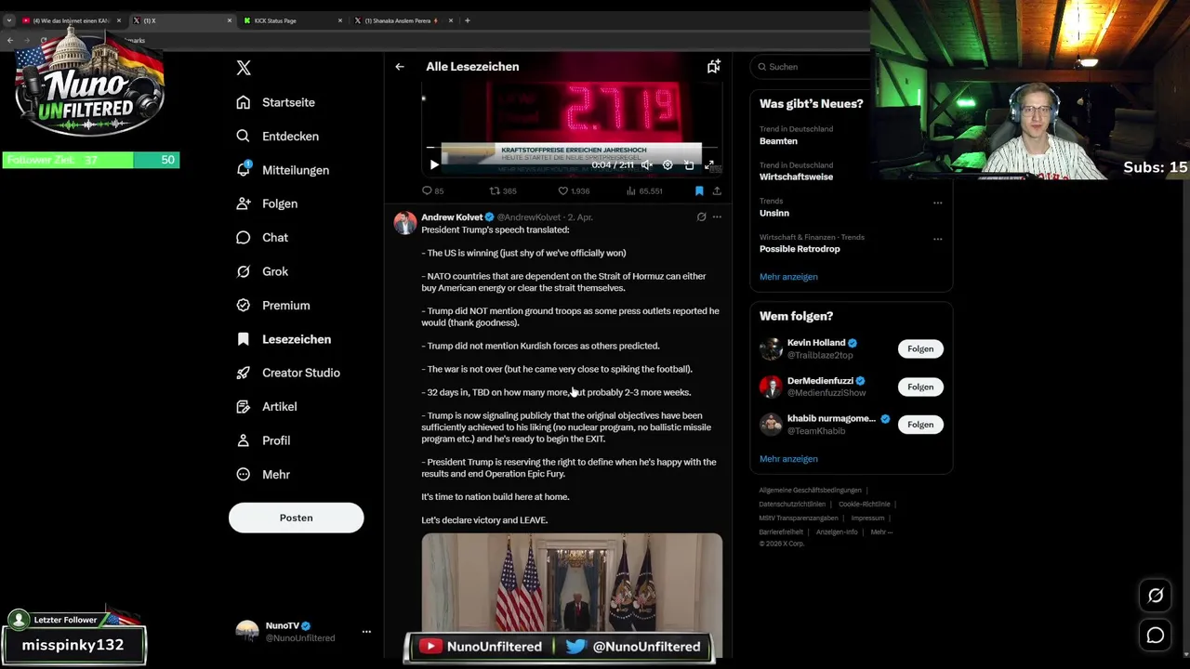The height and width of the screenshot is (669, 1190).
Task: Open Profil in the sidebar
Action: (264, 440)
